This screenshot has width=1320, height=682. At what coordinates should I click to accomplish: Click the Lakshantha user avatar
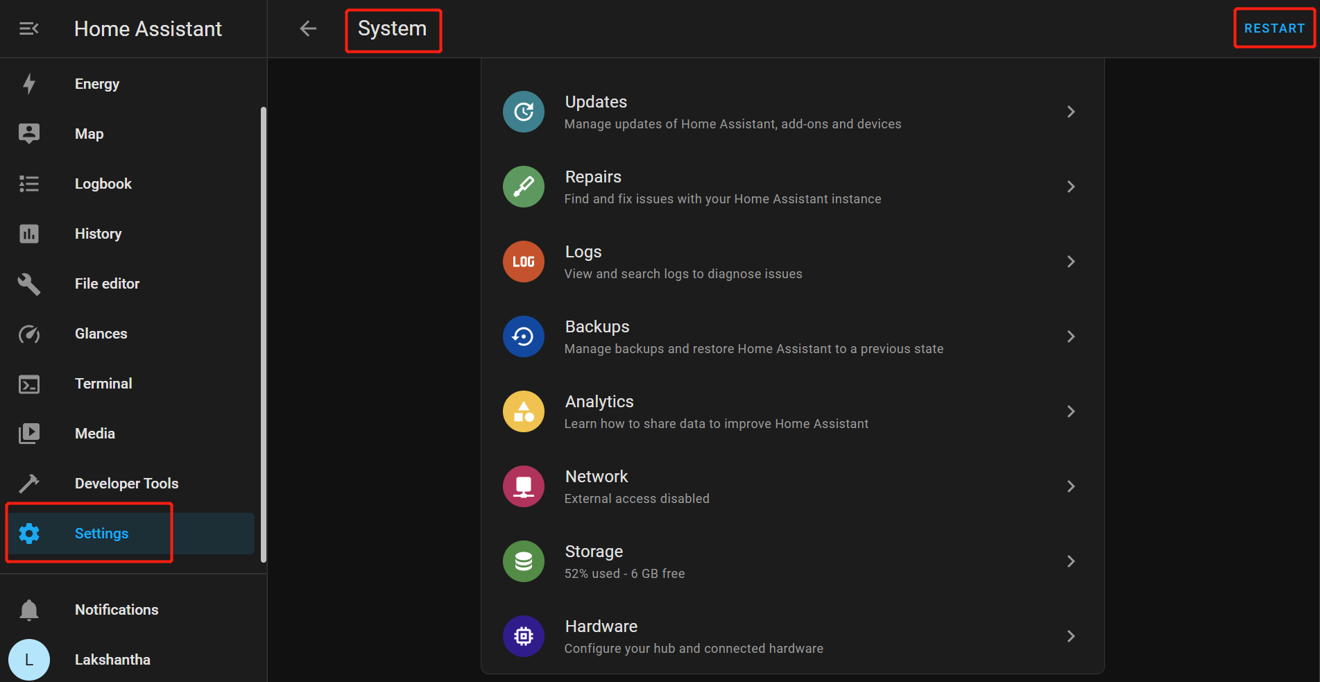click(x=29, y=660)
